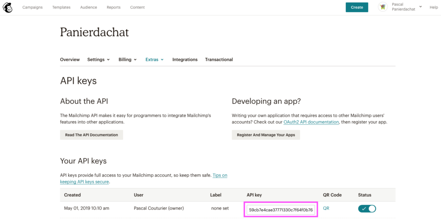Switch to the Overview tab

coord(70,59)
